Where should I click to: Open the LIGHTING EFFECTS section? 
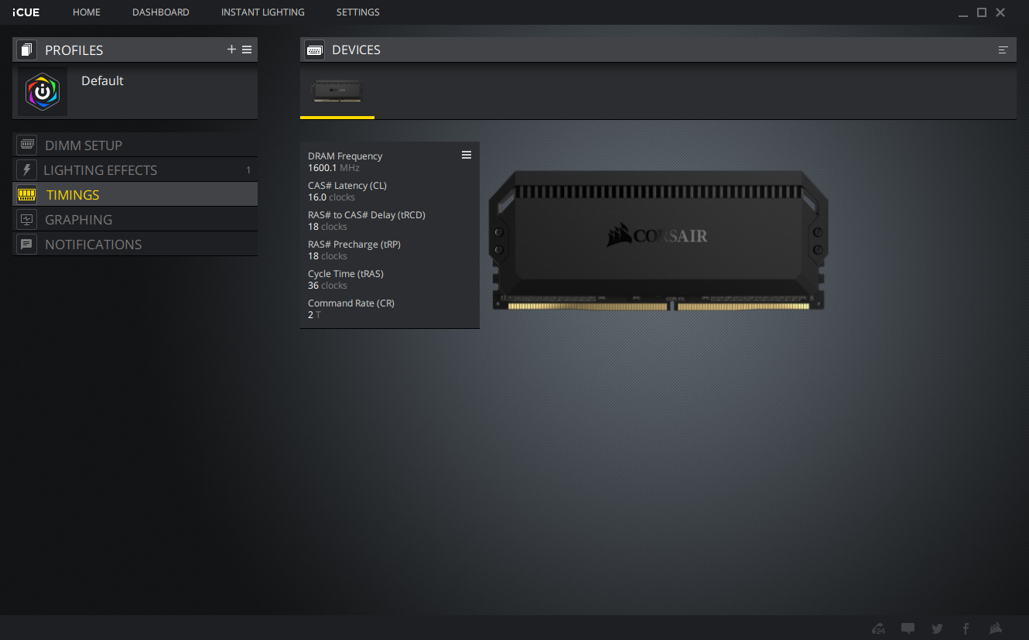click(x=135, y=169)
